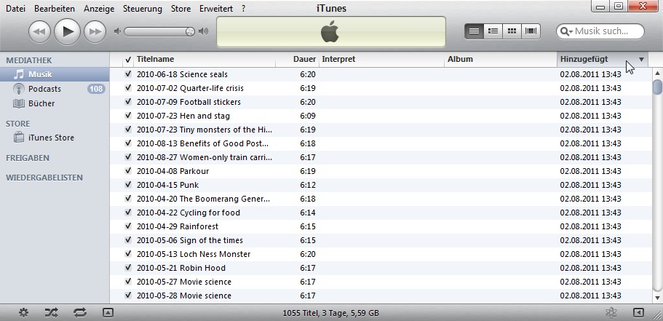Sort by the Hinzugefügt column header
This screenshot has width=663, height=321.
tap(603, 59)
